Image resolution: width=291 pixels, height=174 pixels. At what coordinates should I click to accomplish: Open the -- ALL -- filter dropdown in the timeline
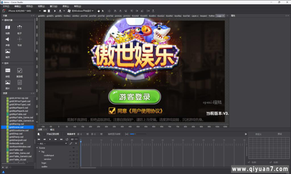pyautogui.click(x=66, y=144)
